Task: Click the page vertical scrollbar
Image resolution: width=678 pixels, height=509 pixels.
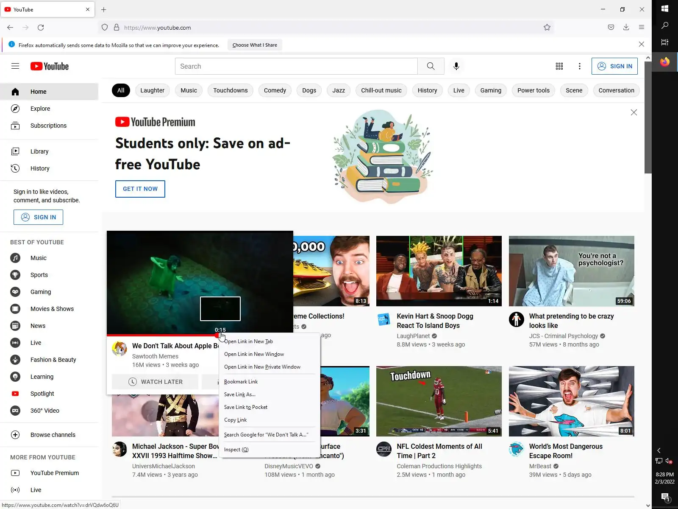Action: 648,117
